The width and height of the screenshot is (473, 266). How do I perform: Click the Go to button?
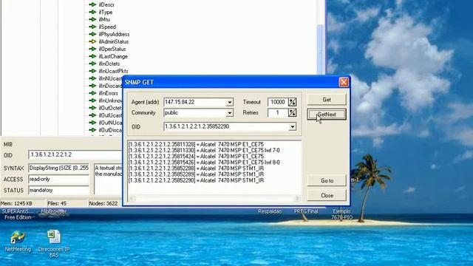pyautogui.click(x=327, y=180)
